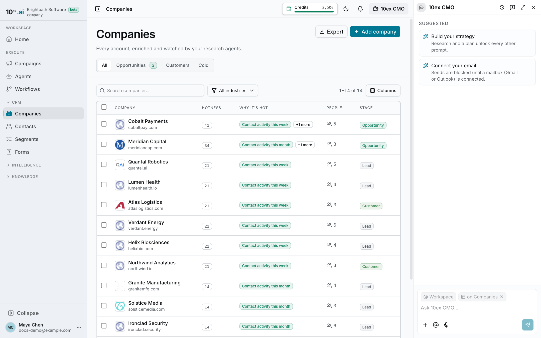
Task: Expand '+1 more' reasons for Cobalt Payments
Action: tap(303, 125)
